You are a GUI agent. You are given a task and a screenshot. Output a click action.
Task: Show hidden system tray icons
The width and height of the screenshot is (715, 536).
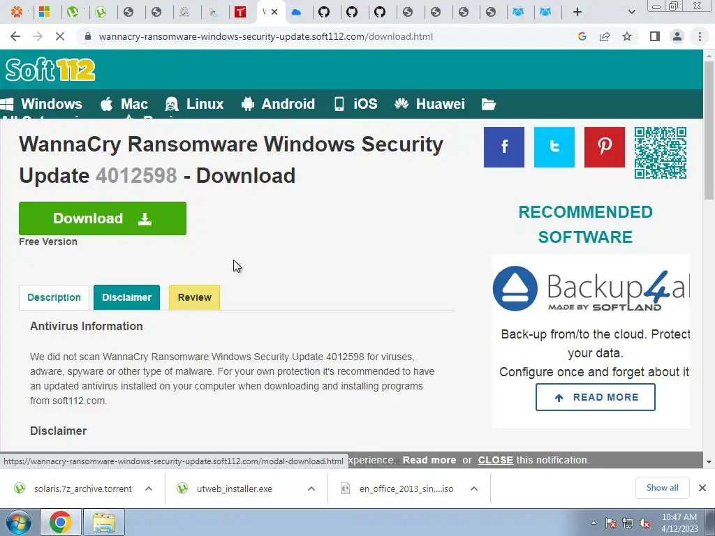pyautogui.click(x=594, y=523)
